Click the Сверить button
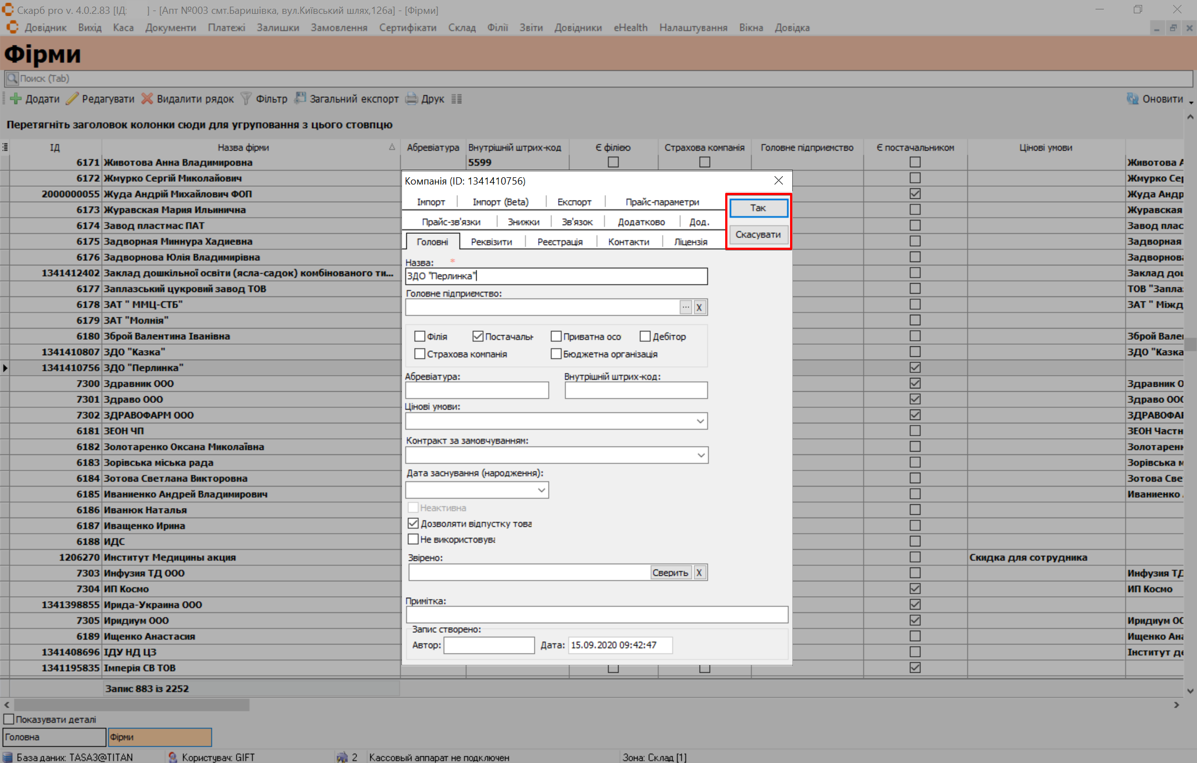 point(670,572)
